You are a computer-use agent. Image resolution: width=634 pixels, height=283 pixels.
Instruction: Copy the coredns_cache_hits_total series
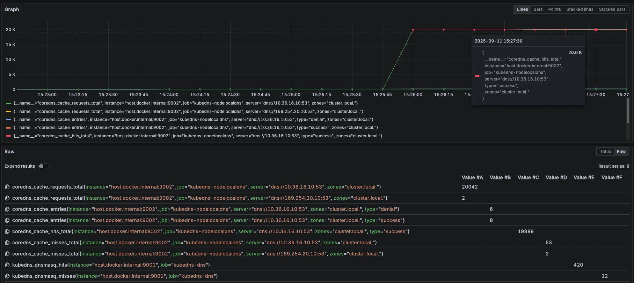pyautogui.click(x=7, y=232)
